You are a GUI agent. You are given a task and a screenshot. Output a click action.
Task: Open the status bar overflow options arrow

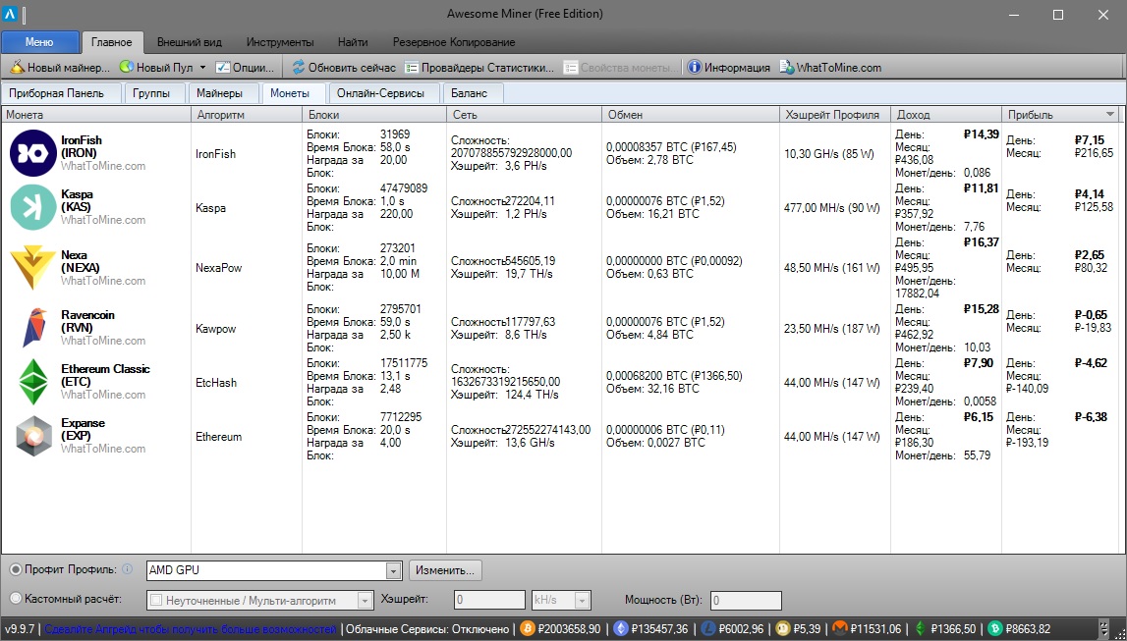tap(1104, 629)
